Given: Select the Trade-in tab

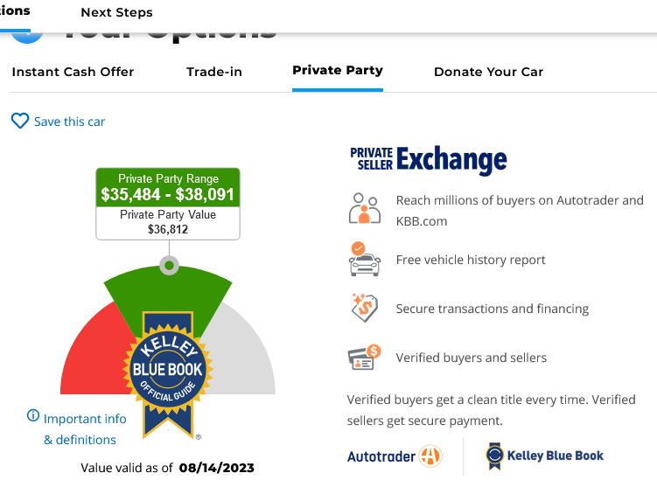Looking at the screenshot, I should tap(214, 72).
